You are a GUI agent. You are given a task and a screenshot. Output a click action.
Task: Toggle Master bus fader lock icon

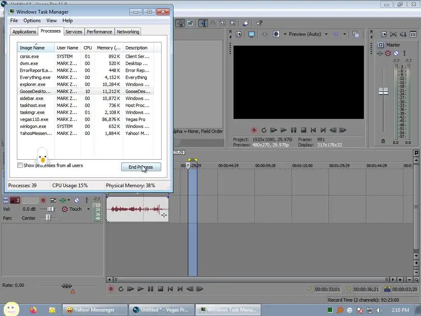click(x=383, y=141)
